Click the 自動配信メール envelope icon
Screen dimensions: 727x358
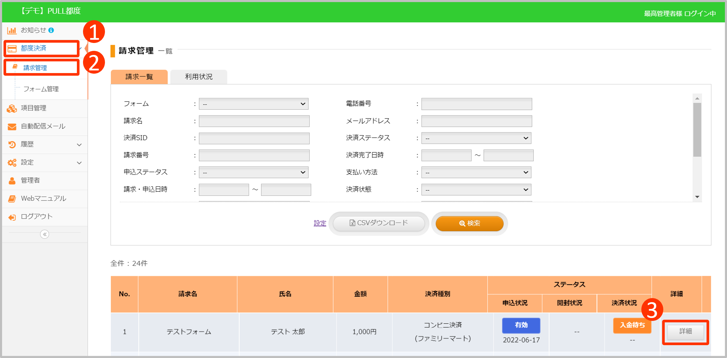[x=12, y=127]
